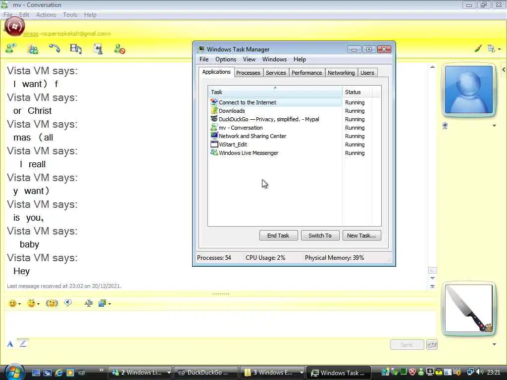Click the volume speaker tray icon

pos(480,372)
